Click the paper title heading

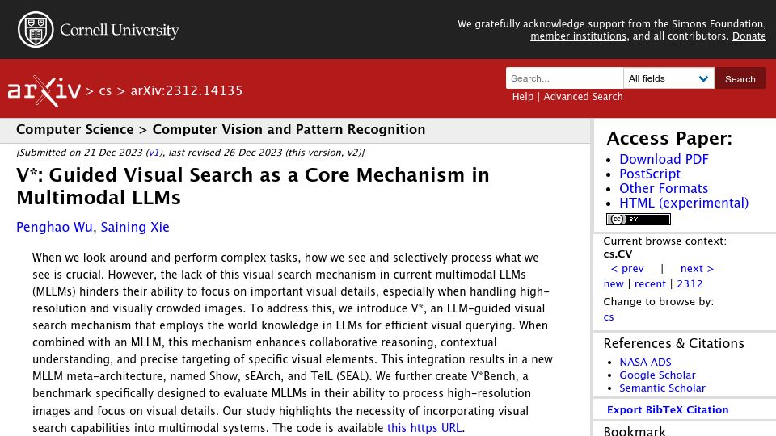point(253,186)
